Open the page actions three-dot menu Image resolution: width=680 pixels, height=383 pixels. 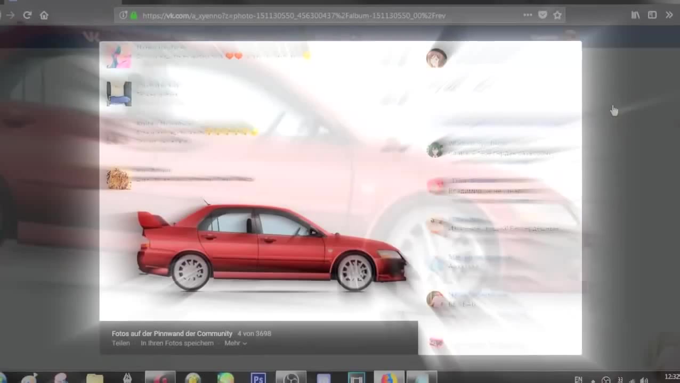527,15
